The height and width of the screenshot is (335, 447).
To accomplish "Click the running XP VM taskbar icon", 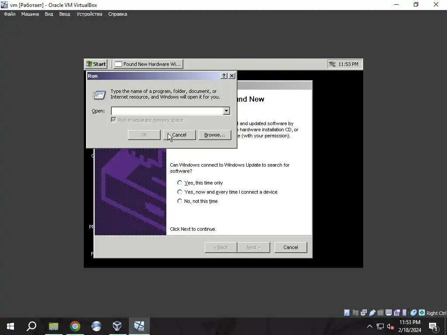I will click(x=139, y=326).
